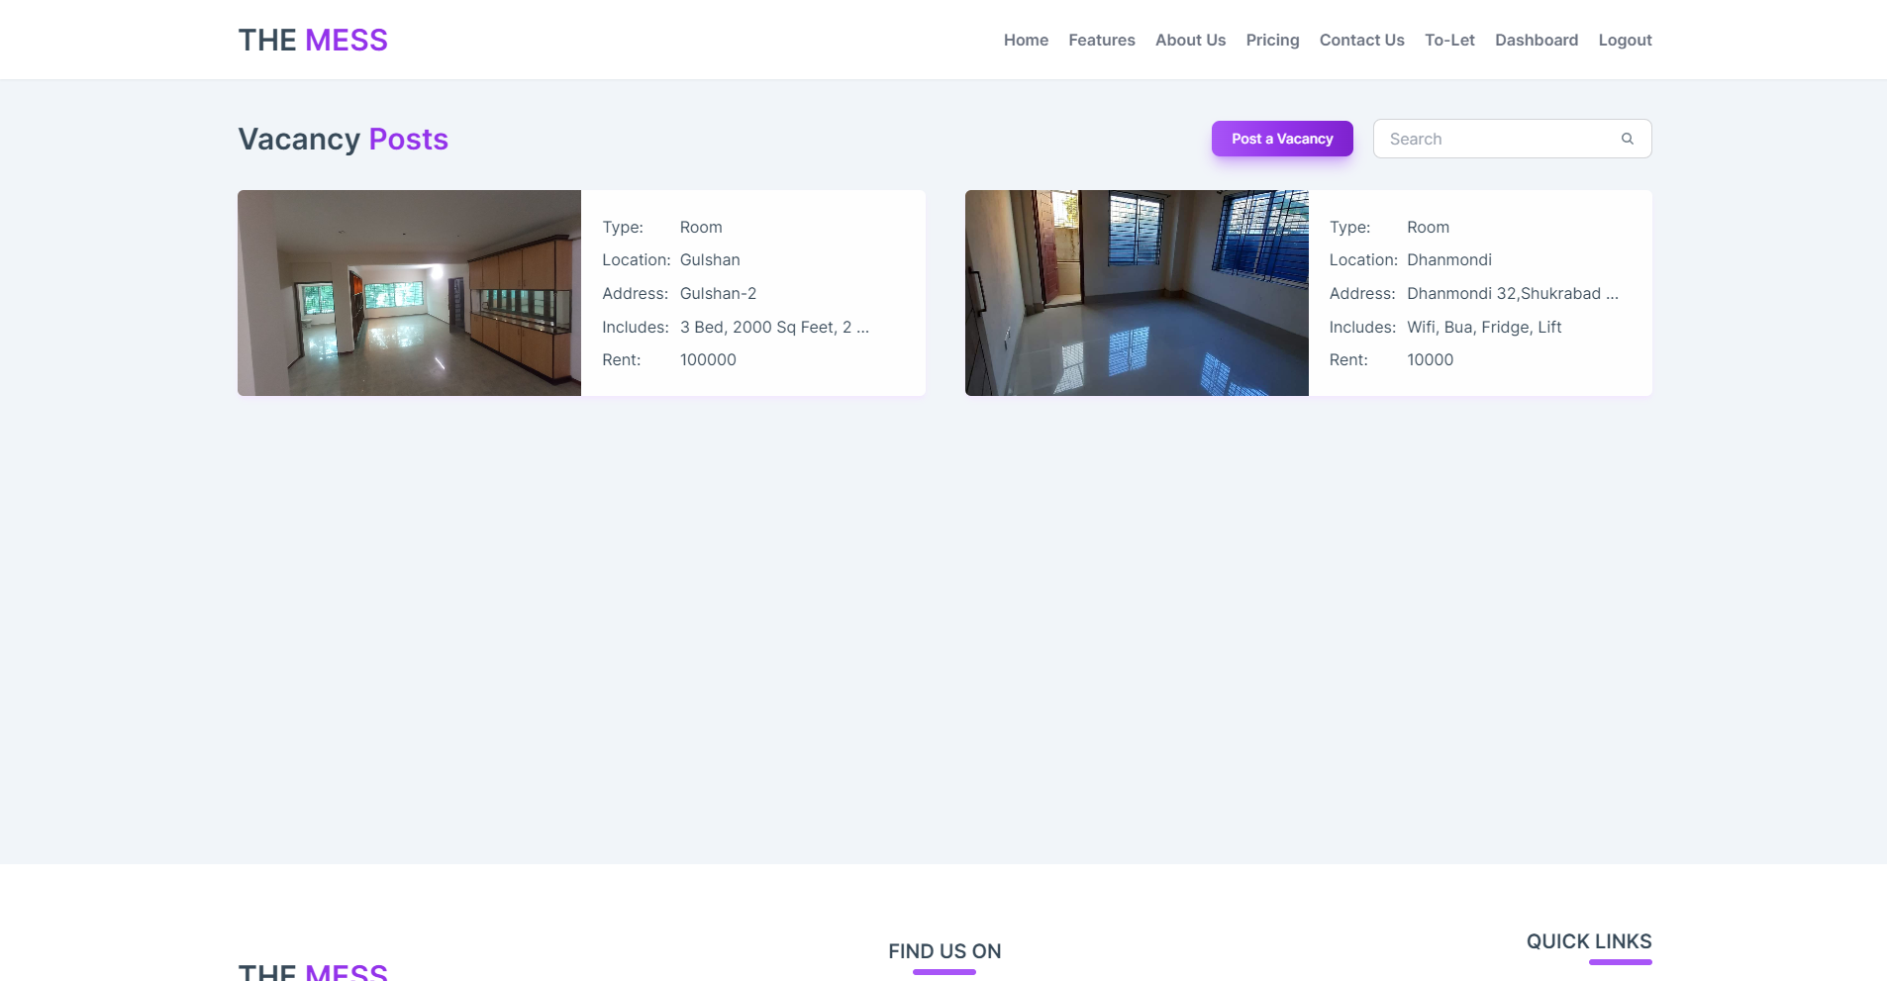The height and width of the screenshot is (981, 1887).
Task: Click the Dhanmondi 32, Shukrabad address
Action: 1512,294
